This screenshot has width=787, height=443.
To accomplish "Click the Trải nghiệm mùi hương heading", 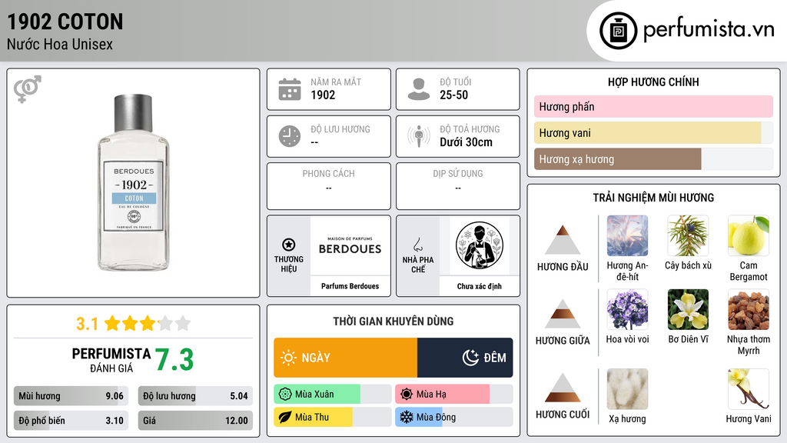I will pos(653,198).
